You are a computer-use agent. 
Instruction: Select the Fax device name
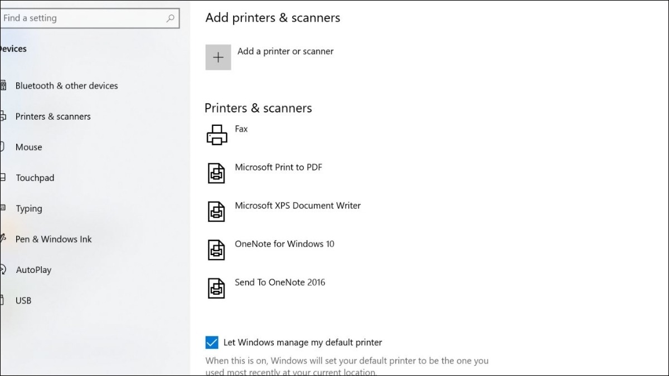pyautogui.click(x=241, y=129)
